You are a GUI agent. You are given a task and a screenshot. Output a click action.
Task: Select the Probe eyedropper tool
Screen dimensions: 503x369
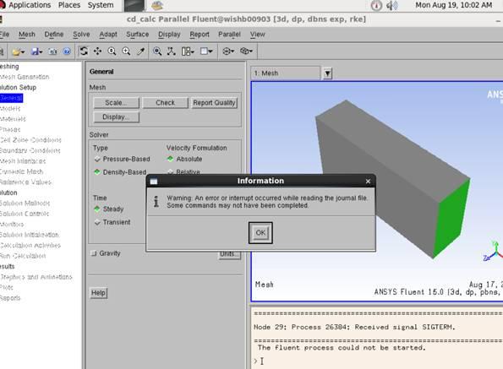point(140,52)
